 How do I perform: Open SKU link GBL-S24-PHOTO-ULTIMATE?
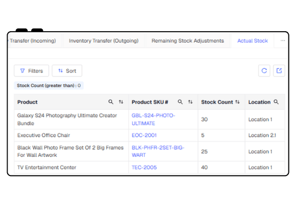pyautogui.click(x=153, y=119)
